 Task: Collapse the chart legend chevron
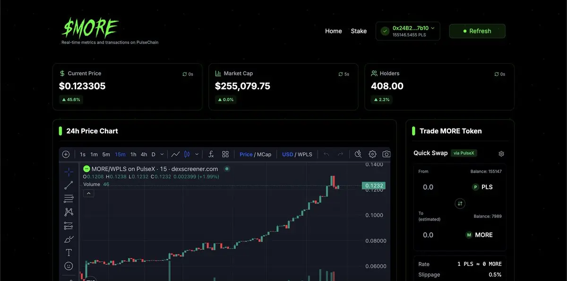pos(88,193)
